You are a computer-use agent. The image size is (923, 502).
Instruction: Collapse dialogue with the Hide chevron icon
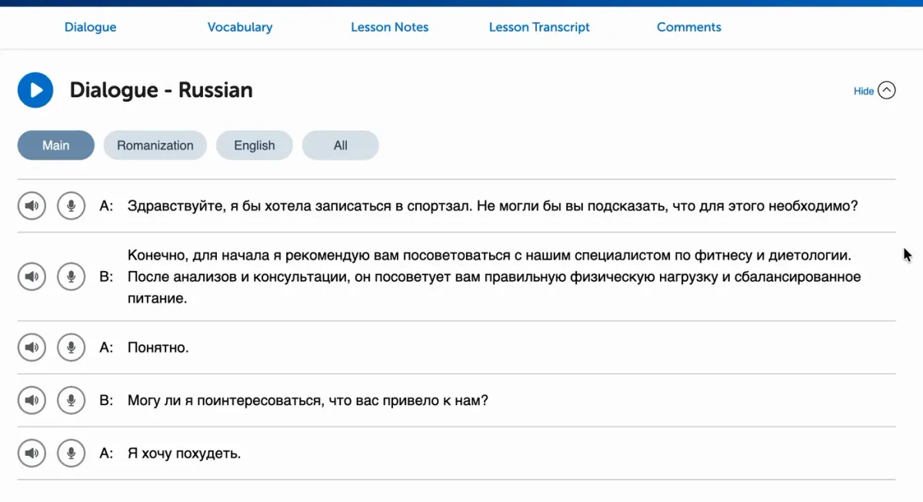point(887,90)
